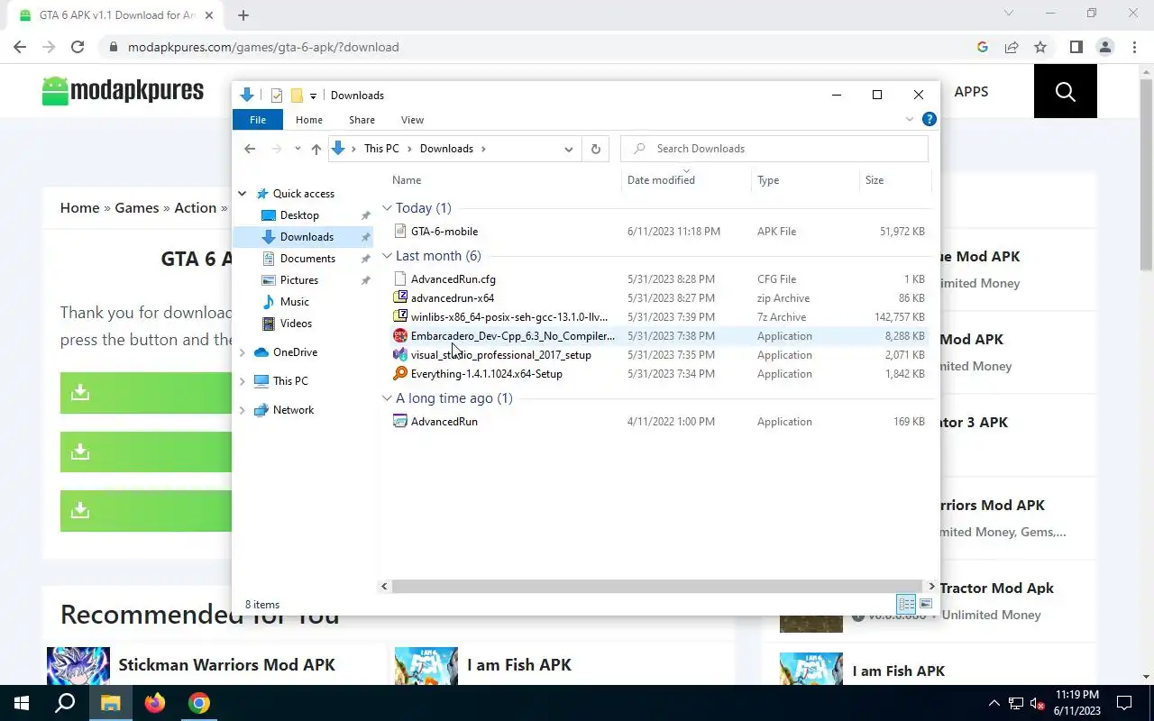This screenshot has height=721, width=1154.
Task: Switch to Large icons view layout icon
Action: pyautogui.click(x=926, y=604)
